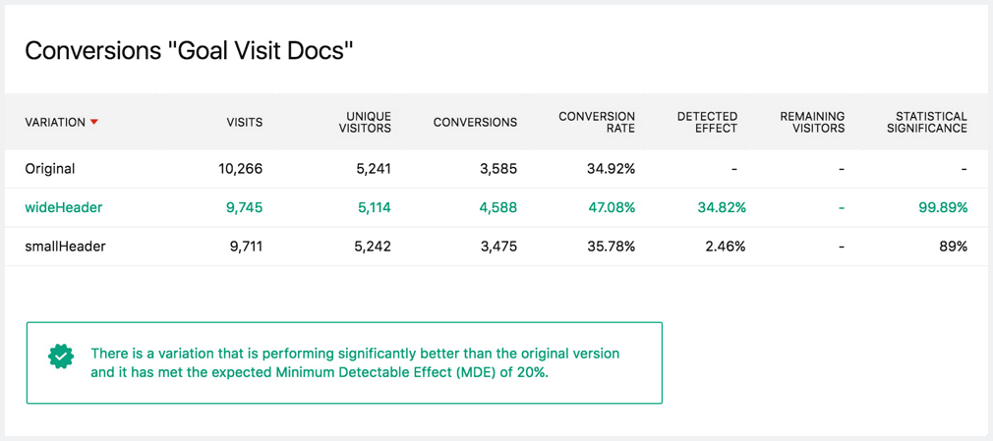Click wideHeader's 34.82% detected effect value
The image size is (993, 441).
click(x=722, y=207)
